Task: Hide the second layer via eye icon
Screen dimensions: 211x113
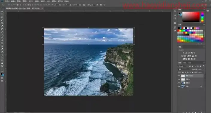Action: [179, 79]
